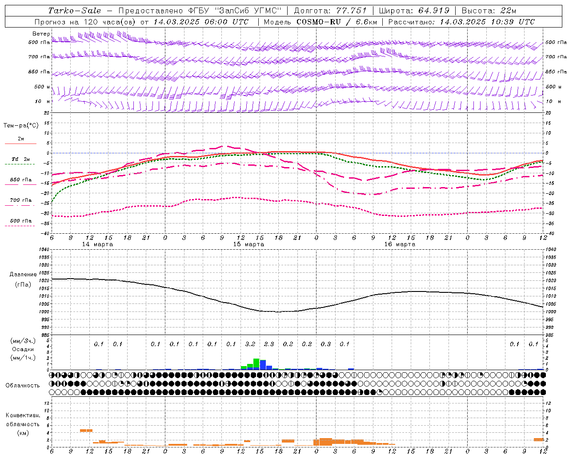
Task: Click the model label "COSMO-RU / 6.6км"
Action: [337, 21]
